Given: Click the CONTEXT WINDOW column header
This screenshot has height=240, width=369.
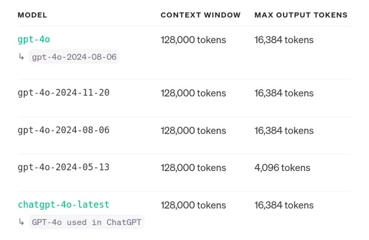Looking at the screenshot, I should coord(200,15).
